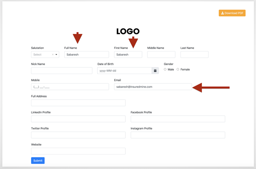The height and width of the screenshot is (169, 256).
Task: Click the LOGO heading image
Action: (128, 32)
